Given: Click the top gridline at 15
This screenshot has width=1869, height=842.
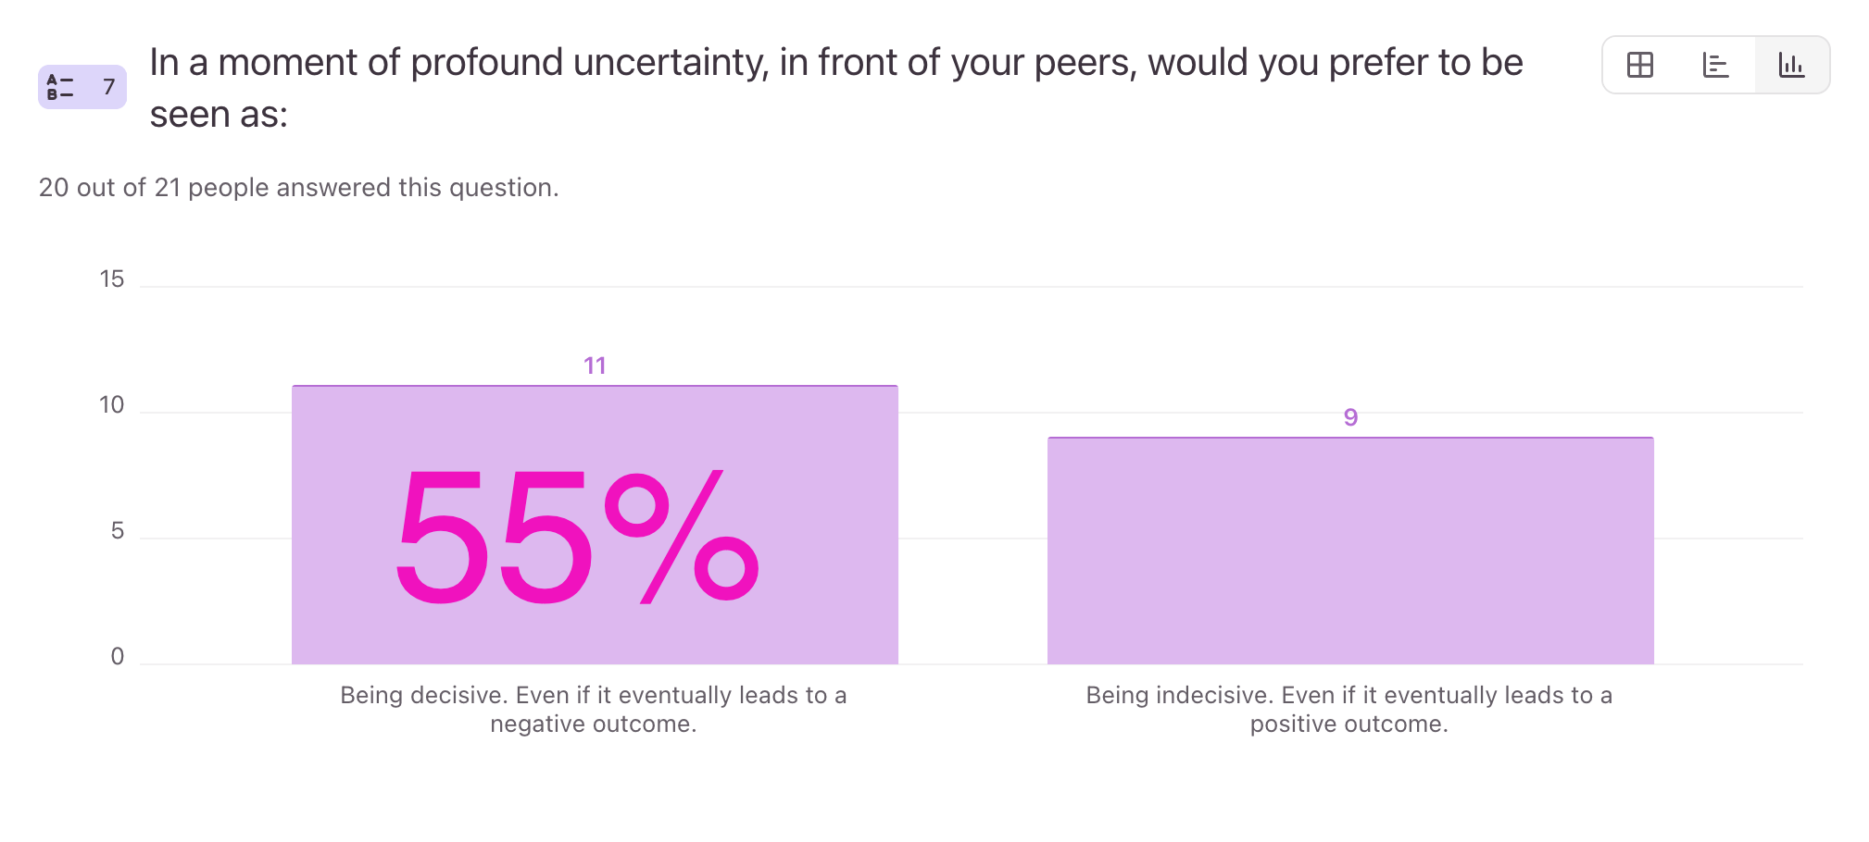Looking at the screenshot, I should 971,287.
